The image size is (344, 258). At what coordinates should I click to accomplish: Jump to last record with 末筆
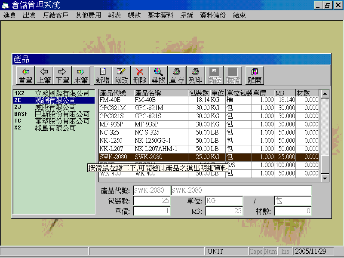(81, 75)
